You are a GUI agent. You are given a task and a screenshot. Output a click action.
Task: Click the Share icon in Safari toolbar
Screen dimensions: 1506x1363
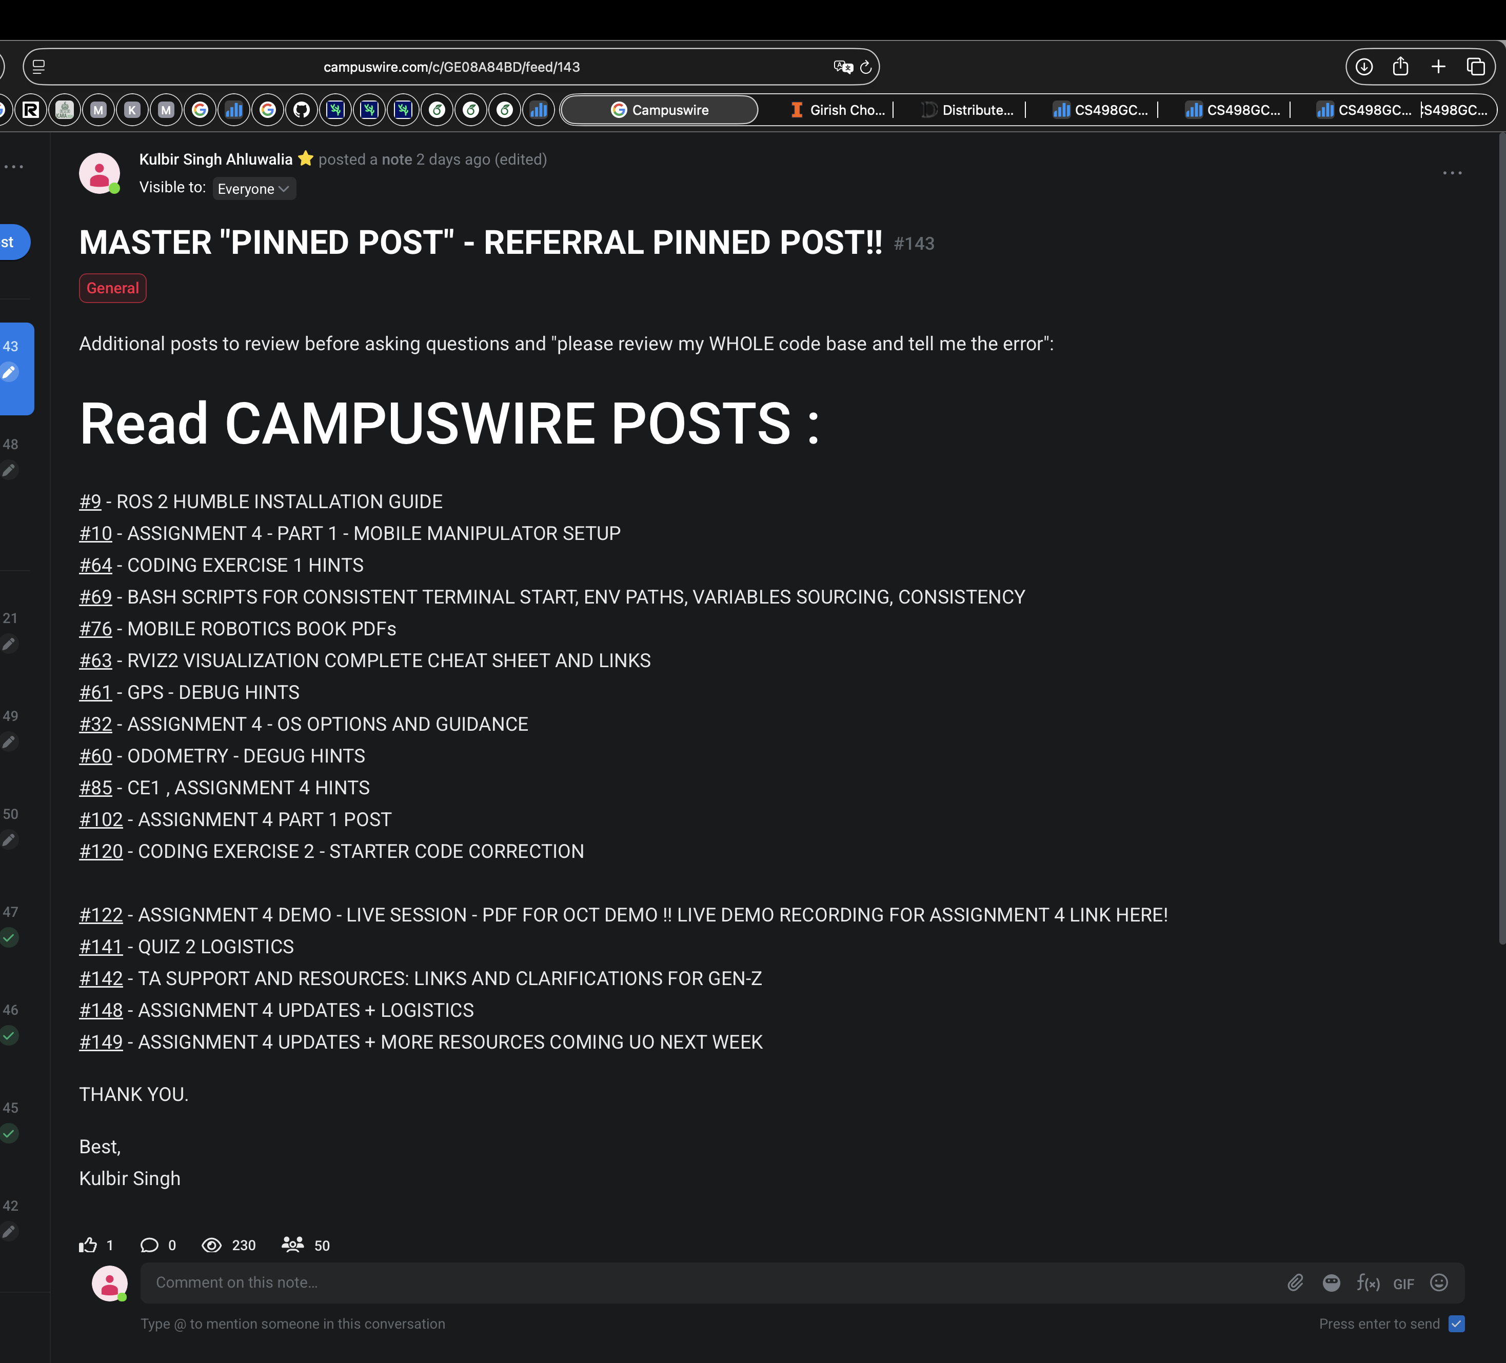1401,67
